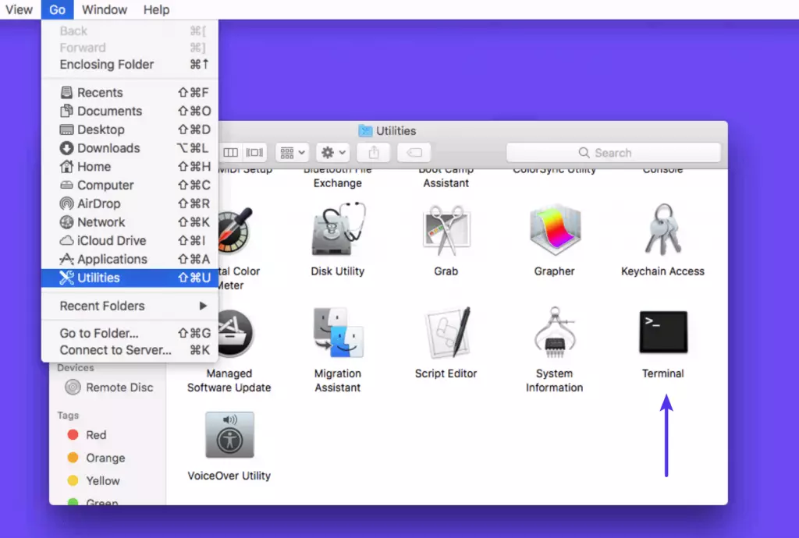Launch Migration Assistant icon
The image size is (799, 538).
click(x=338, y=333)
